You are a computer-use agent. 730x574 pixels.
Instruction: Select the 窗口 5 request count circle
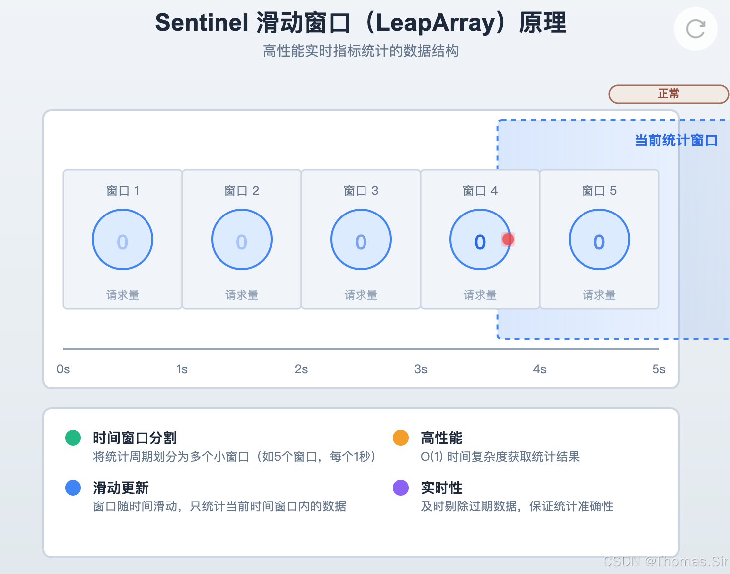[x=599, y=239]
